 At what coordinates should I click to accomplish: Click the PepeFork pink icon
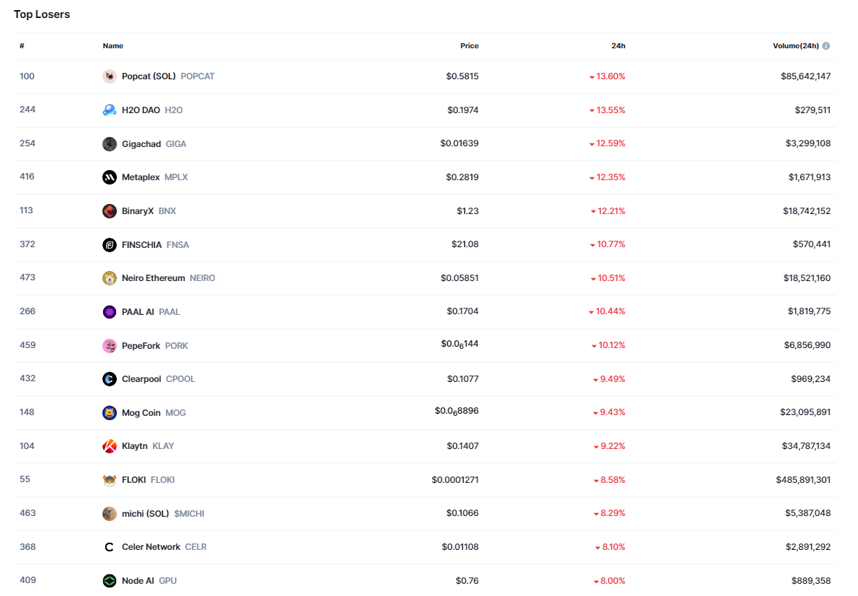pyautogui.click(x=110, y=346)
